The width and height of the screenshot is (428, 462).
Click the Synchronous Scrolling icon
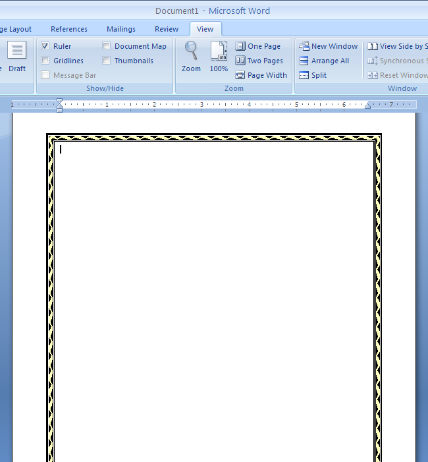(x=373, y=61)
